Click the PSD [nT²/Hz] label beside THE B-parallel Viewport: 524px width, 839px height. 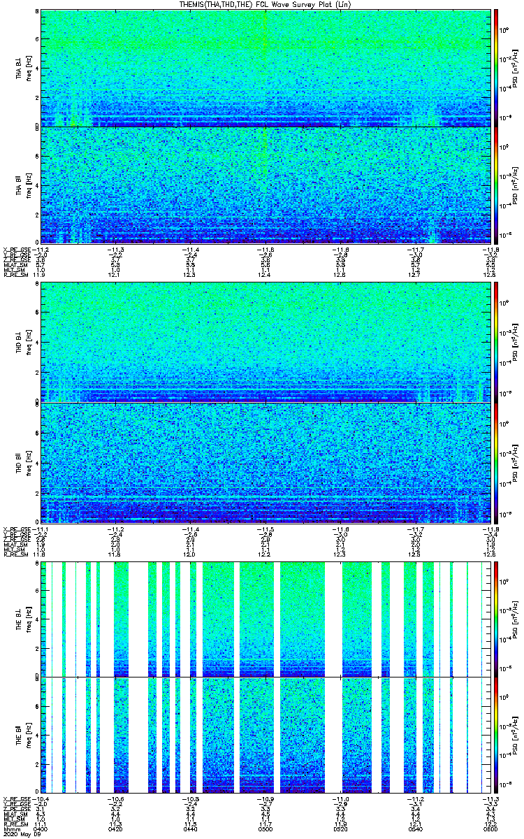point(514,735)
